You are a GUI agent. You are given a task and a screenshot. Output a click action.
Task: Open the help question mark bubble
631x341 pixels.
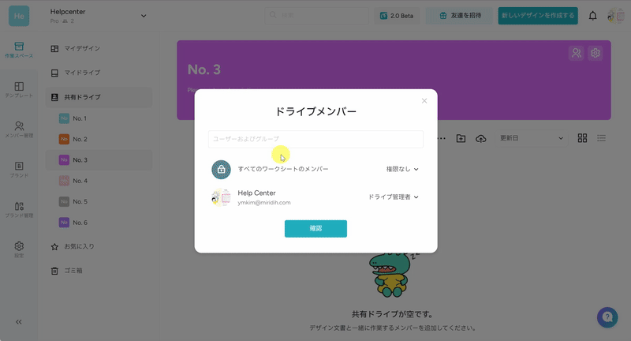click(x=607, y=317)
